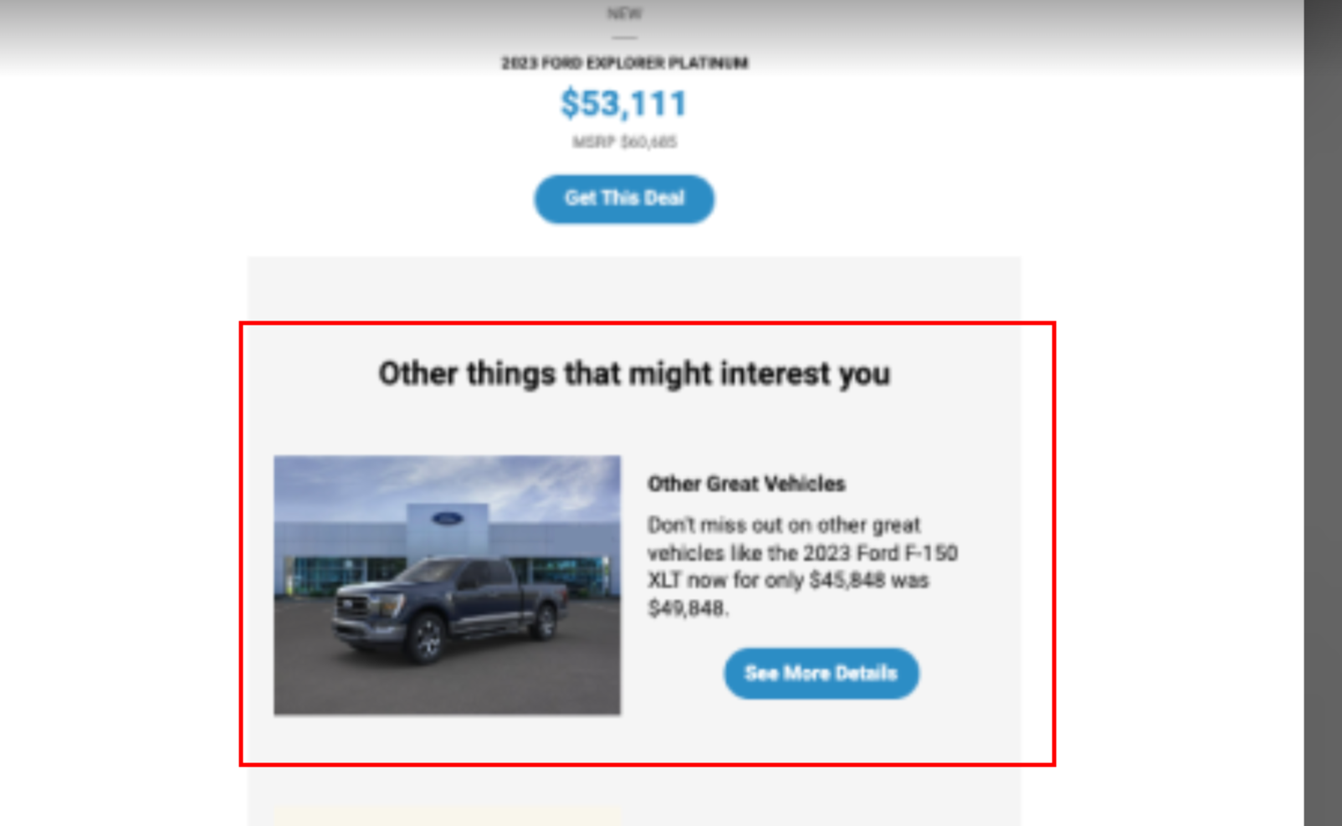Click the Get This Deal button

624,198
